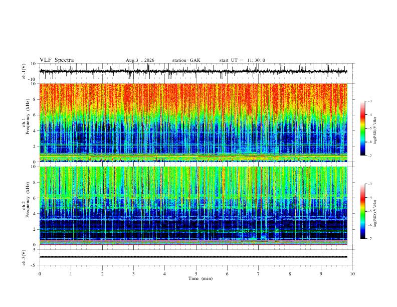Click the ch.1 waveform trace panel

193,71
